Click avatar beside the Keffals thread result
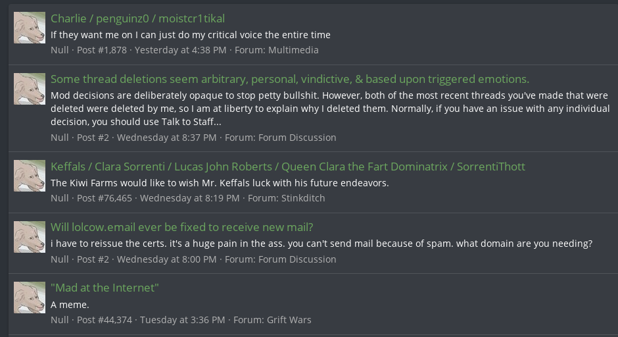The height and width of the screenshot is (337, 618). [30, 176]
